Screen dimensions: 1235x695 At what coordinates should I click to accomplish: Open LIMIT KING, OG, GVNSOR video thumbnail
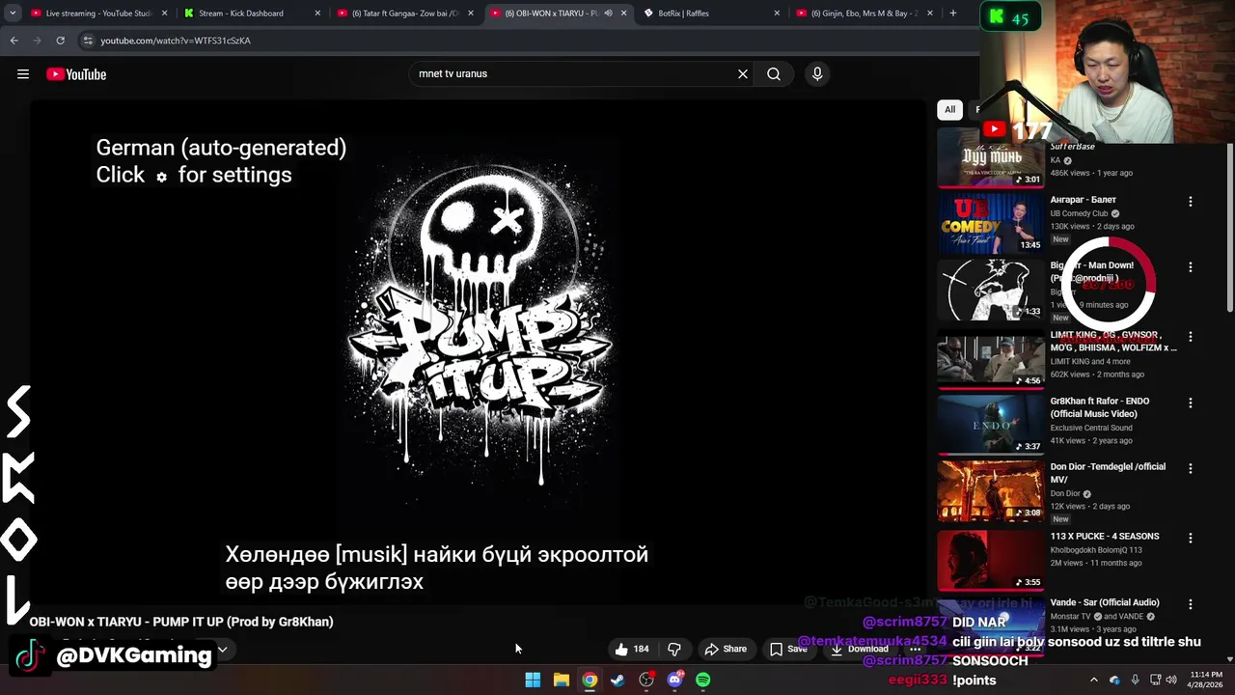point(990,359)
